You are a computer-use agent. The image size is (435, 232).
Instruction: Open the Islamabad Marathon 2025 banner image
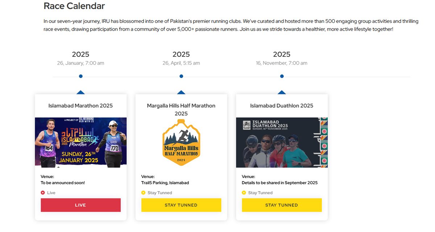[x=81, y=142]
